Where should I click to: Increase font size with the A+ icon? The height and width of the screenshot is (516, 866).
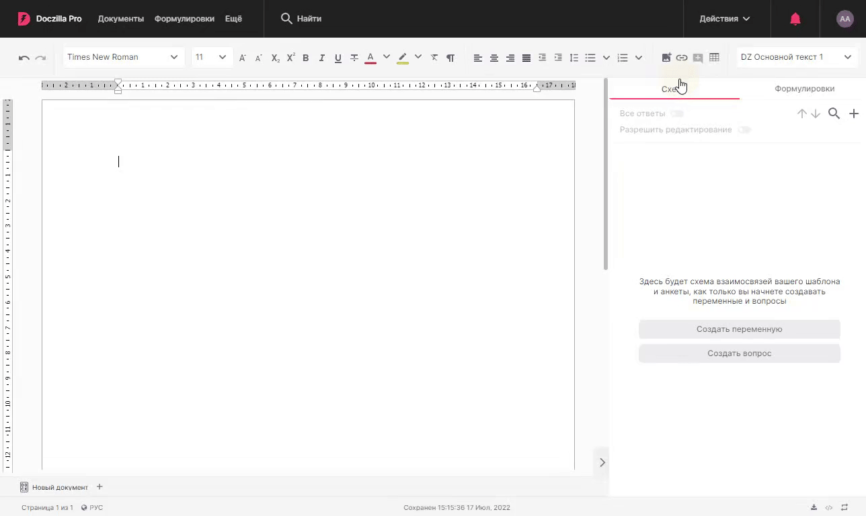tap(243, 58)
